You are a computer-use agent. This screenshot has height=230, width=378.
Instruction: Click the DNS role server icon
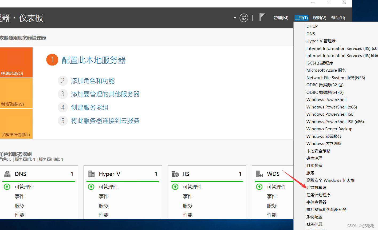[7, 174]
